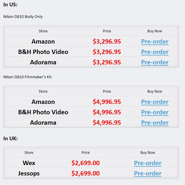The width and height of the screenshot is (185, 185).
Task: Open Amazon Pre-order link for Filmmaker's Kit
Action: tap(155, 102)
